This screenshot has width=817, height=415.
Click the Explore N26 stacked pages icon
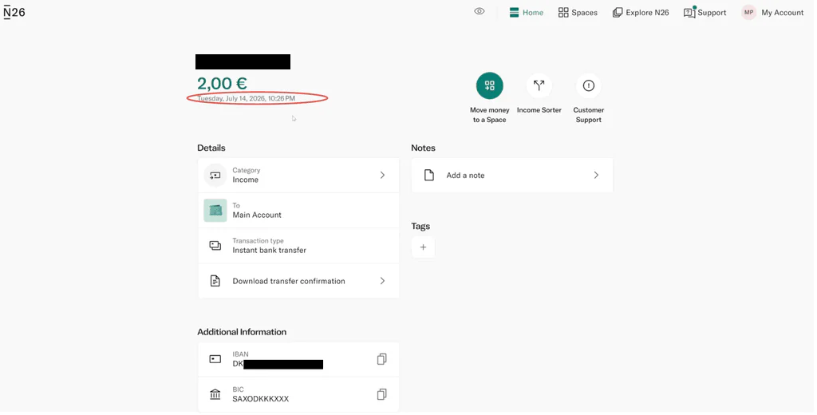[x=618, y=13]
